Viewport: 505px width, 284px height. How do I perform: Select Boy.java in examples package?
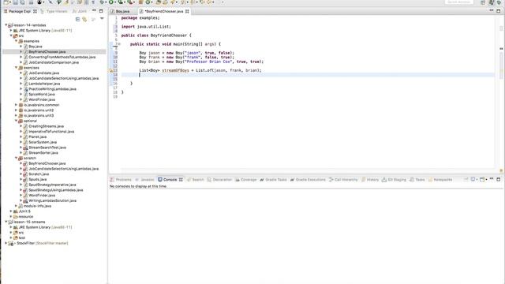(x=35, y=47)
